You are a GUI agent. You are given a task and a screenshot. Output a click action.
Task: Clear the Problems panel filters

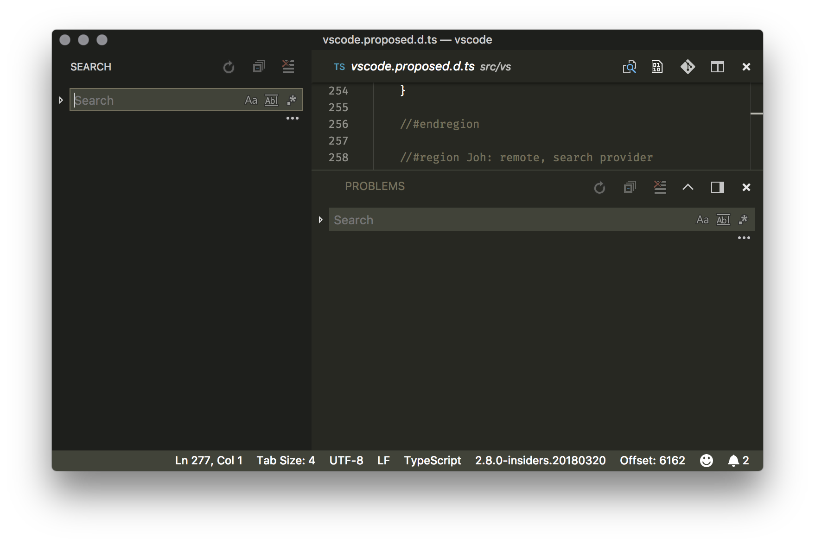(x=659, y=187)
